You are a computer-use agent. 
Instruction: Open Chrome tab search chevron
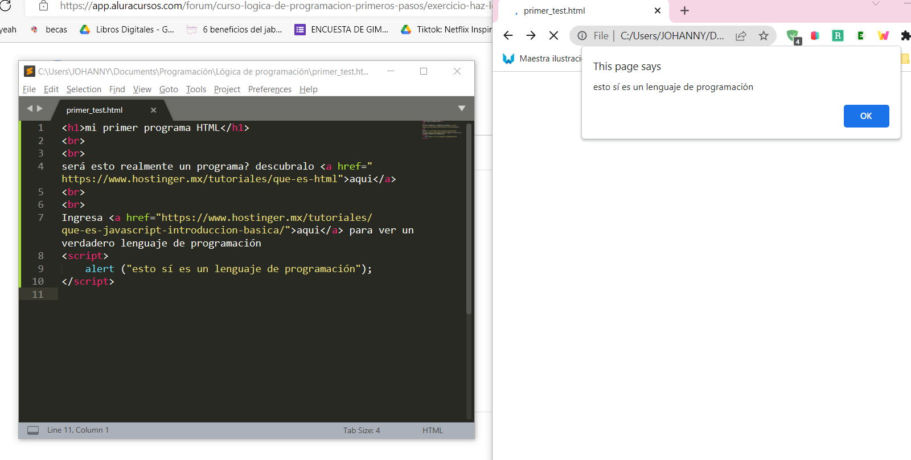point(876,4)
